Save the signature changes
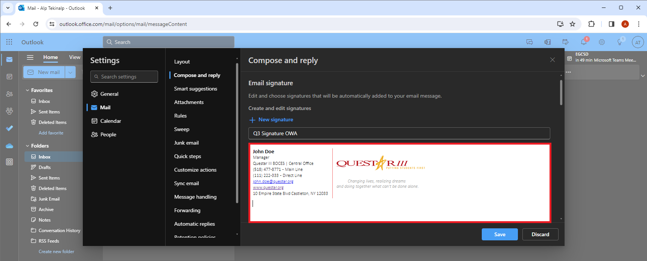Viewport: 647px width, 261px height. click(499, 234)
